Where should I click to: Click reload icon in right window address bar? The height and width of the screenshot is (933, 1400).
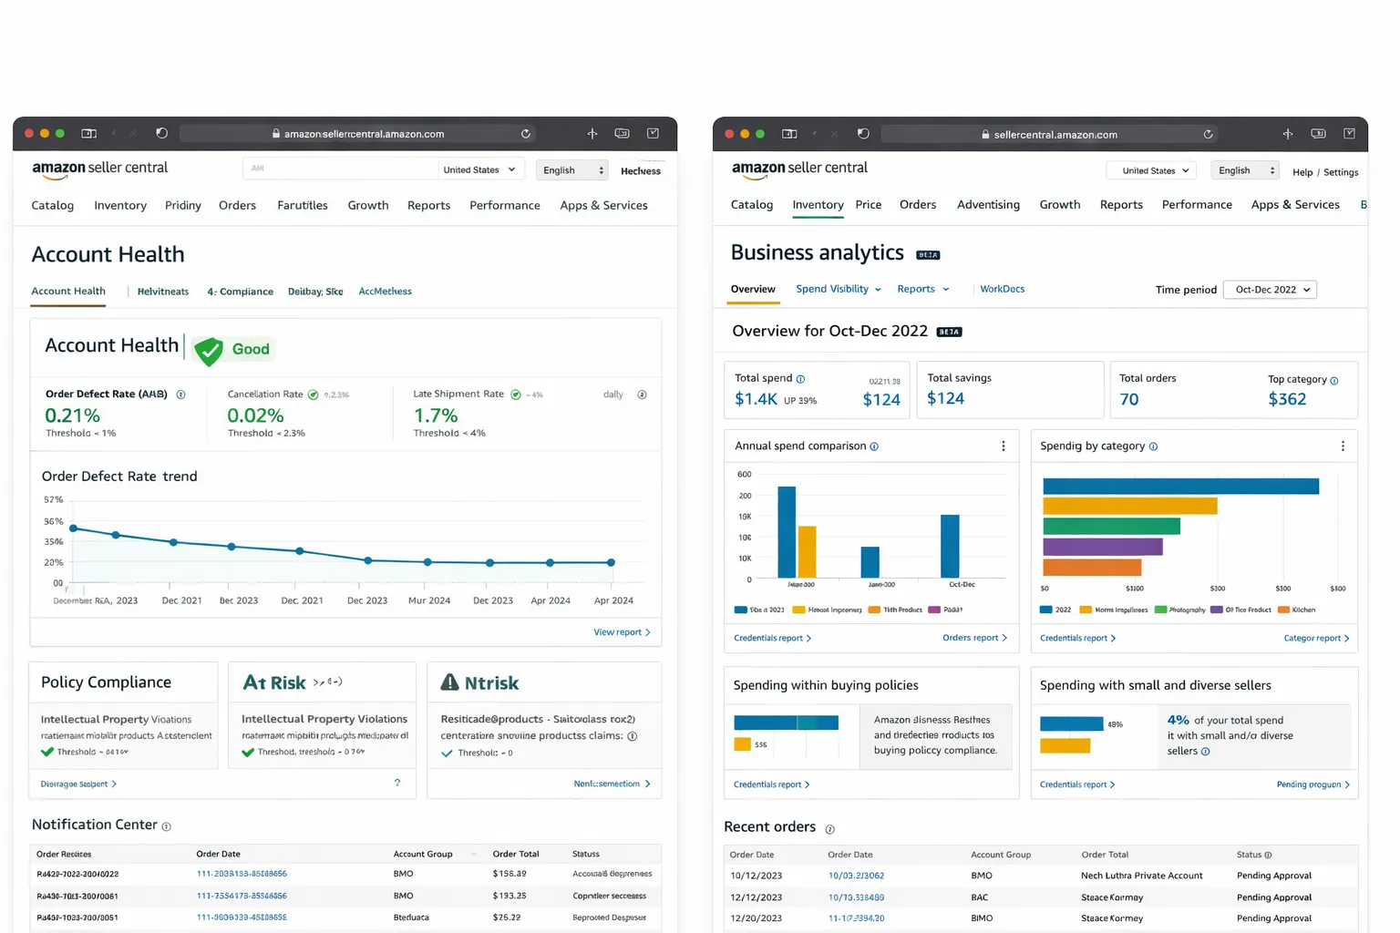[1208, 134]
